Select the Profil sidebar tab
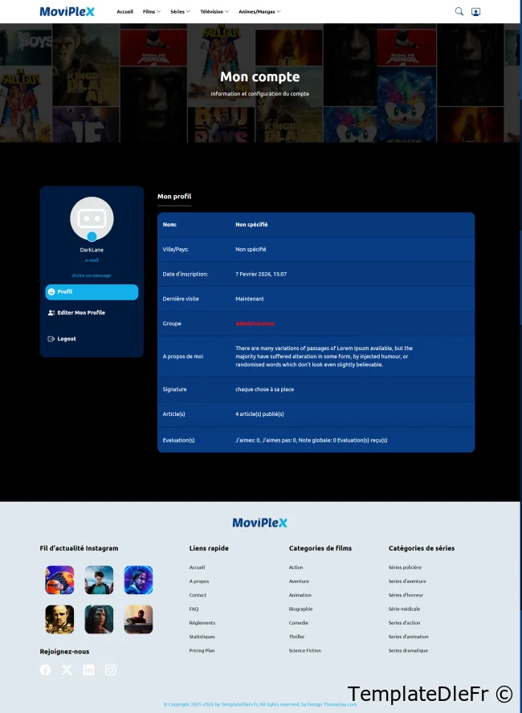Viewport: 522px width, 713px height. [92, 292]
